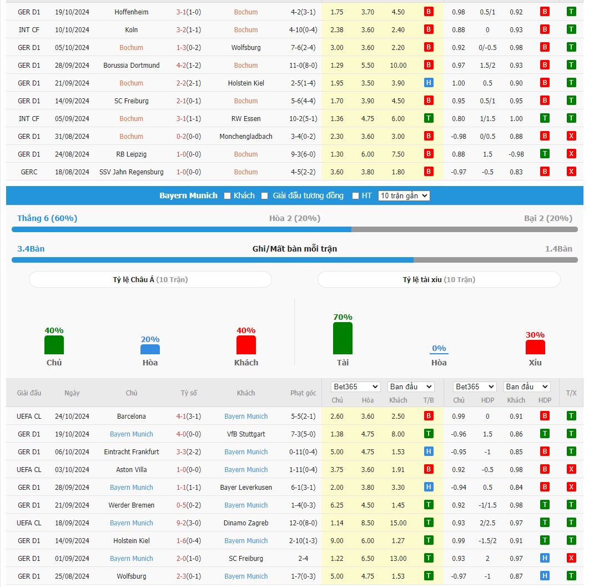Click the 9-2(3-0) Dinamo Zagreb score
The height and width of the screenshot is (587, 589).
coord(189,523)
